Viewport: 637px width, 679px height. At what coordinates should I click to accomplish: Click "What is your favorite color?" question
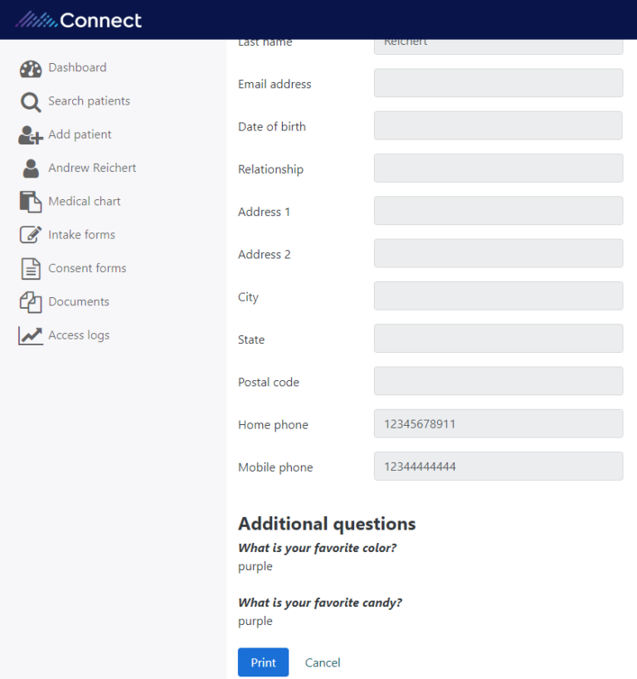pos(317,548)
